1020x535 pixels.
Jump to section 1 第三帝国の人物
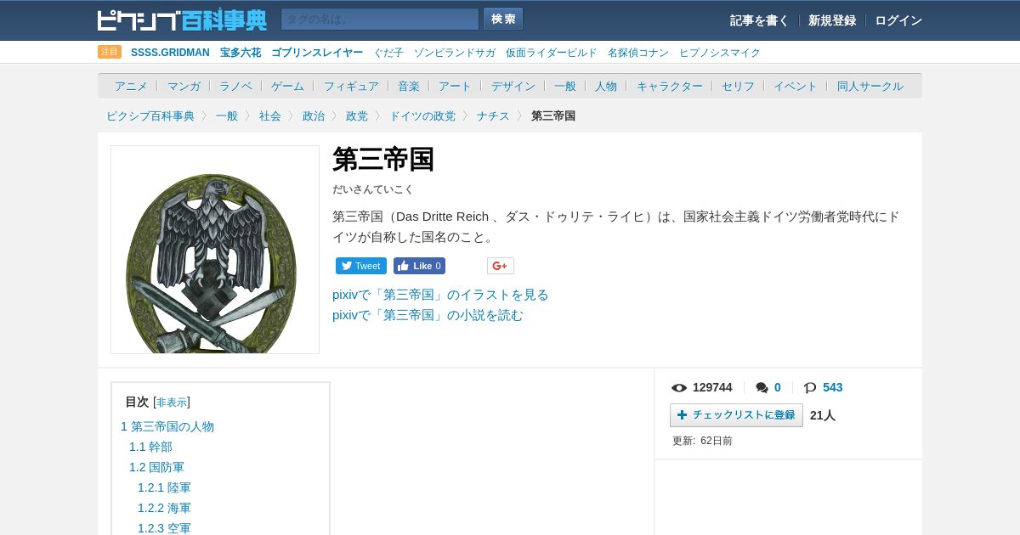point(167,426)
